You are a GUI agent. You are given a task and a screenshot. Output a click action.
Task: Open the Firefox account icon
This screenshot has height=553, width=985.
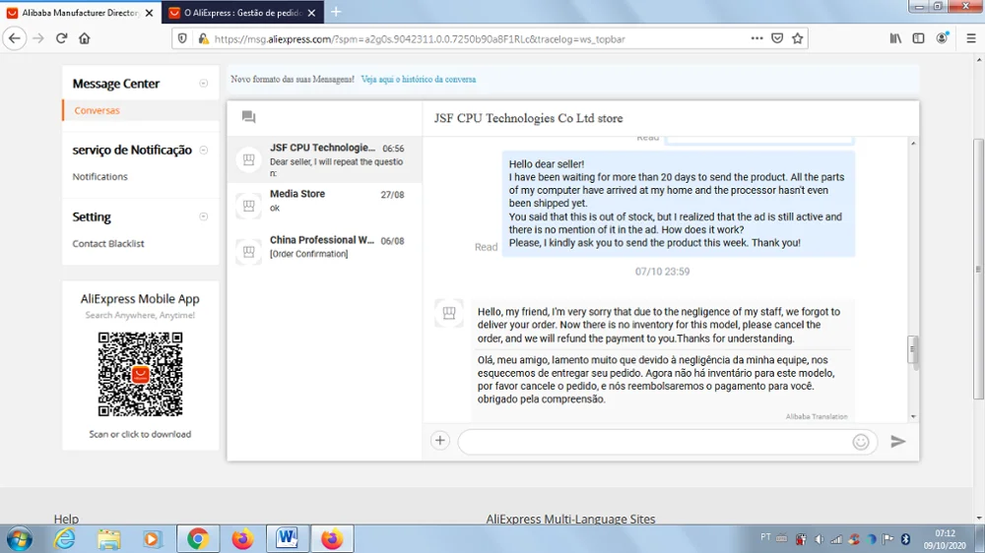click(x=942, y=38)
